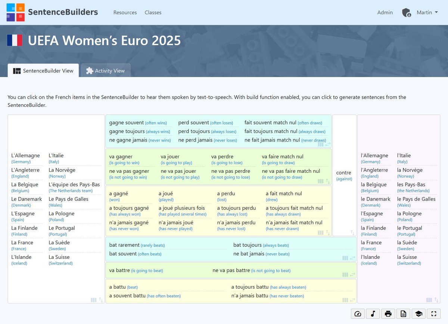448x324 pixels.
Task: Click the SentenceBuilders brand name
Action: (63, 12)
